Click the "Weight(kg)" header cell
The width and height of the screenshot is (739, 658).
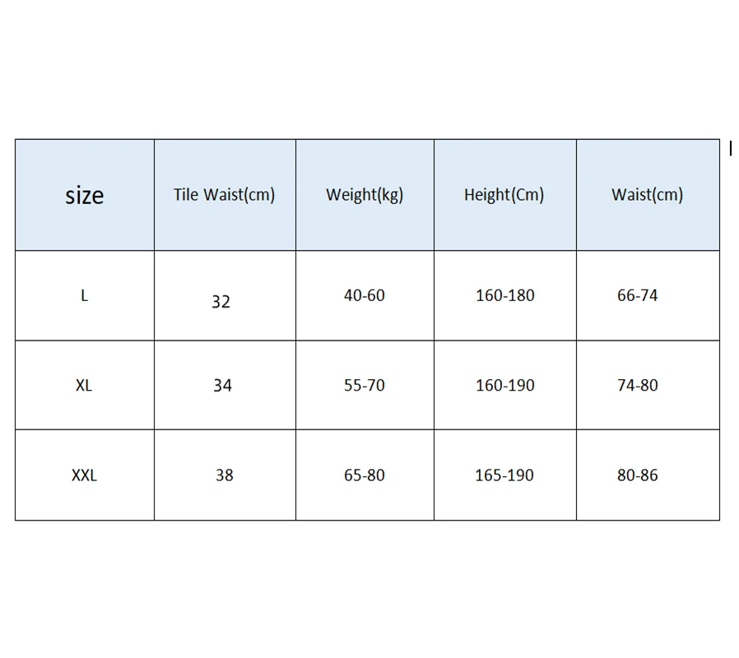(365, 195)
